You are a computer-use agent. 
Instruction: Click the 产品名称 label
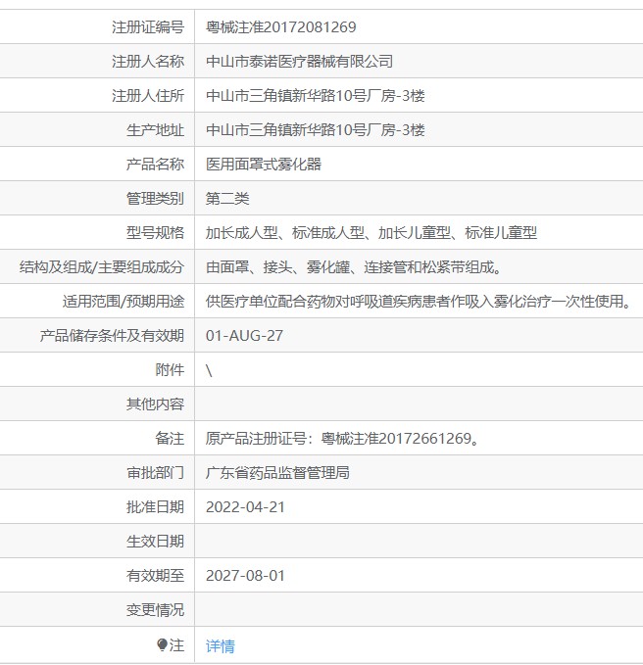pos(155,165)
